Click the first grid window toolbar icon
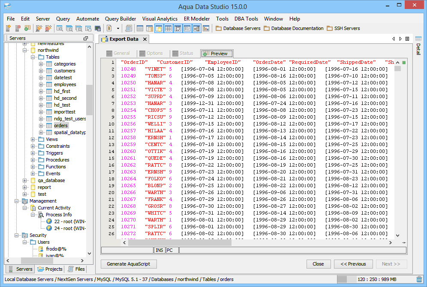427x287 pixels. click(x=140, y=28)
